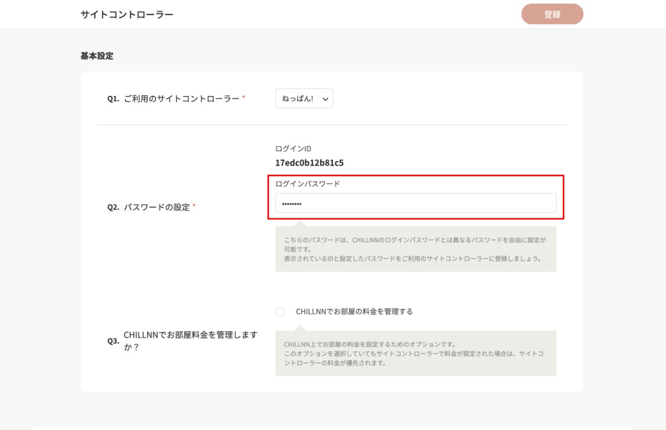Click the login ID value 17edc0b12b81c5
Viewport: 666px width, 430px height.
point(309,163)
